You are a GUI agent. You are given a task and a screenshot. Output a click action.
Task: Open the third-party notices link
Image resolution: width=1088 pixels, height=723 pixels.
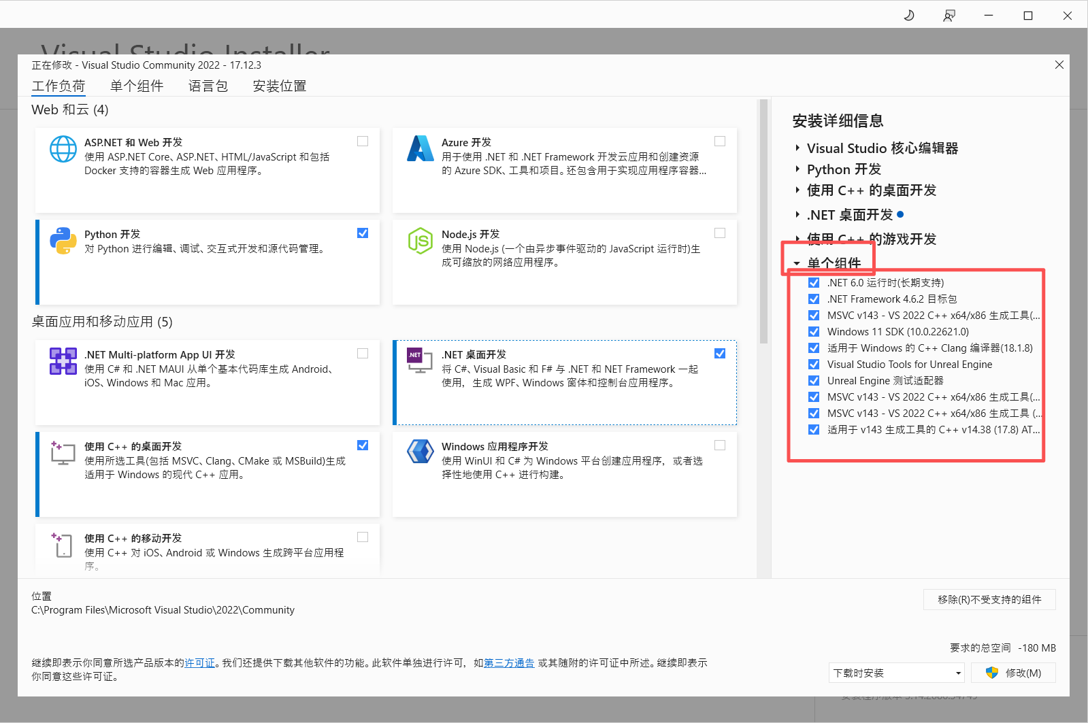coord(509,663)
